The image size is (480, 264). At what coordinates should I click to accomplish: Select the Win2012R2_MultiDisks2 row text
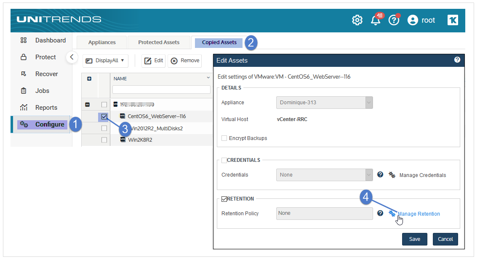(x=157, y=128)
